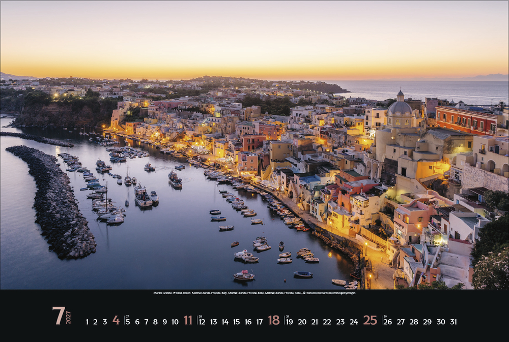
Task: Select the highlighted Sunday date 11
Action: coord(188,320)
